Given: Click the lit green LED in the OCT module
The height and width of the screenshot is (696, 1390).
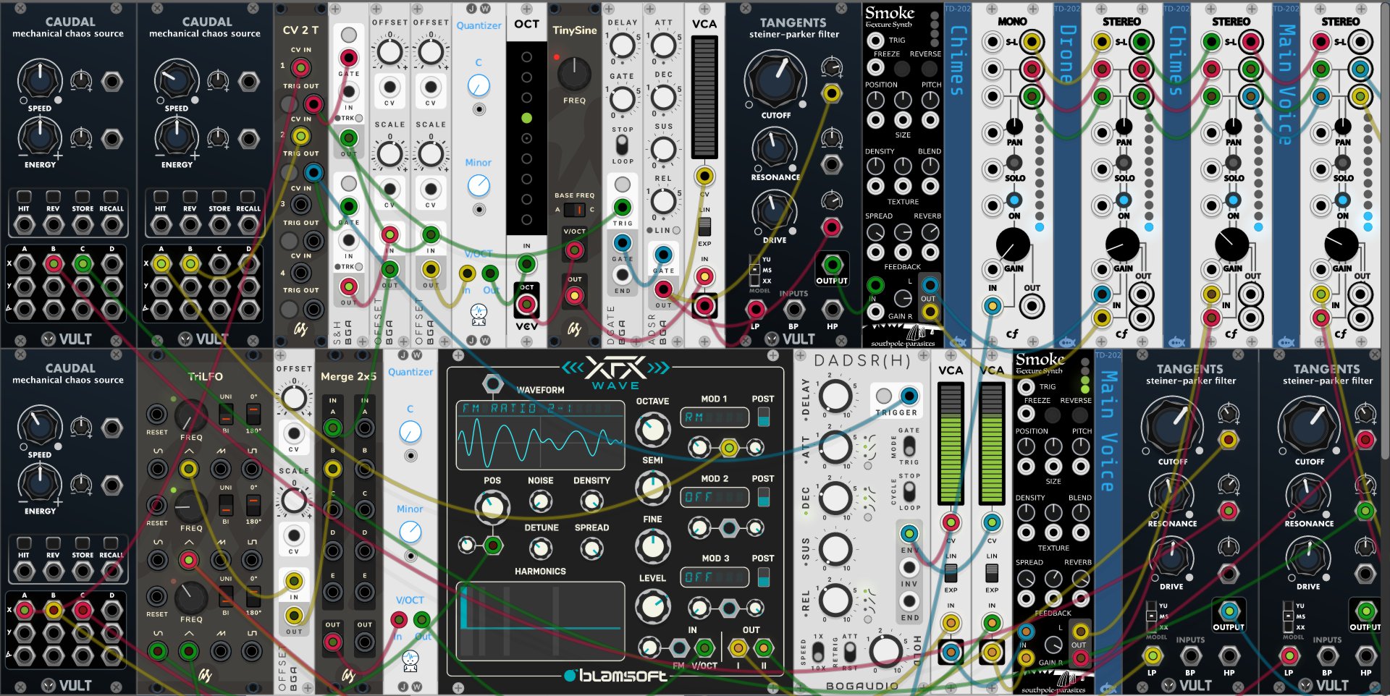Looking at the screenshot, I should [x=527, y=118].
